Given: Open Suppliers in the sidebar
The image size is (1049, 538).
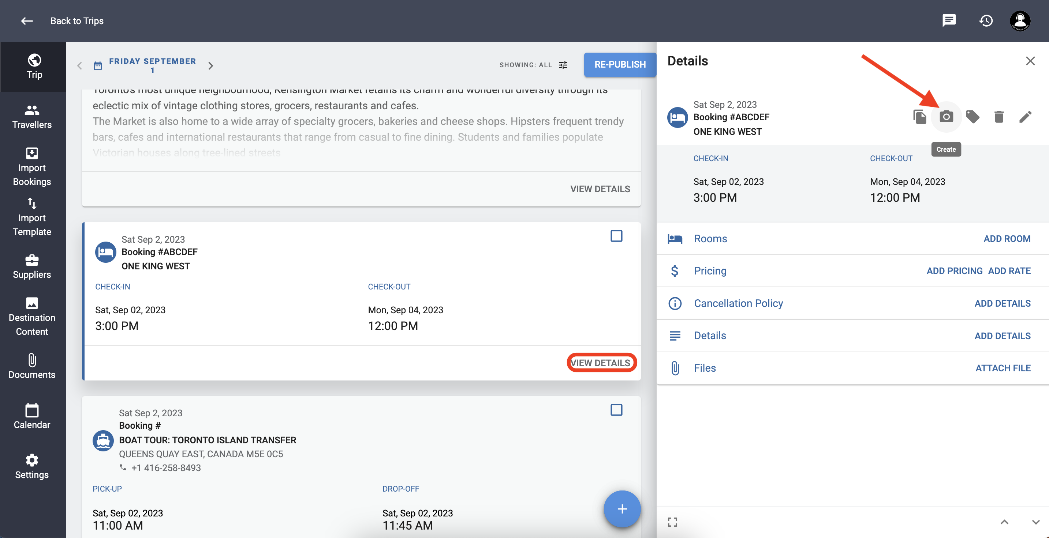Looking at the screenshot, I should [32, 267].
